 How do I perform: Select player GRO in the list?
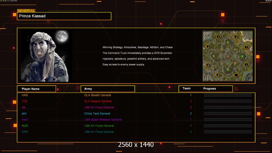(x=25, y=132)
